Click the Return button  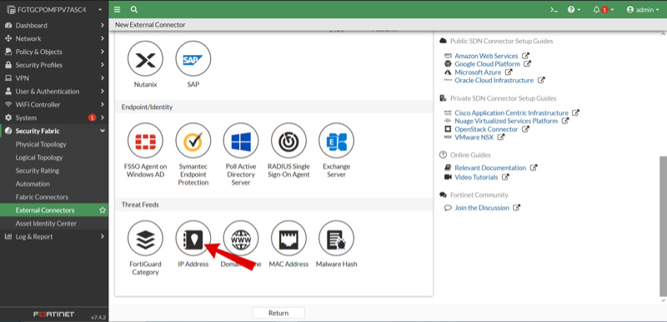click(278, 313)
